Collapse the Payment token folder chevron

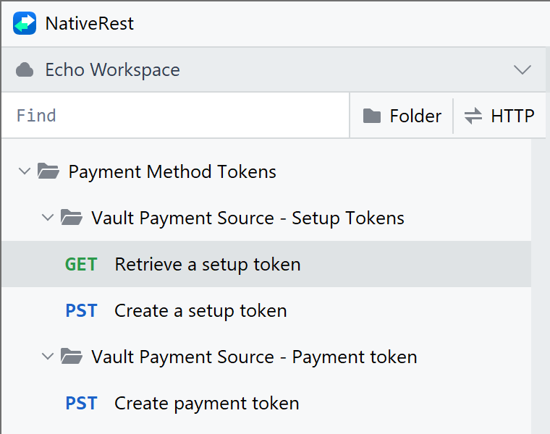pos(47,357)
